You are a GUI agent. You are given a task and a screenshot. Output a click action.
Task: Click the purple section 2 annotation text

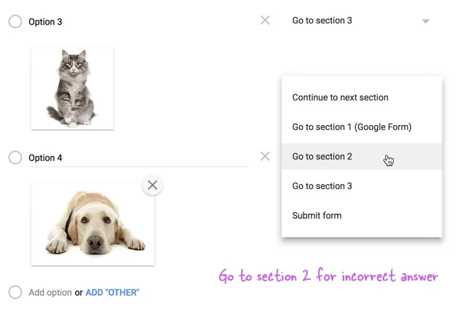point(328,276)
